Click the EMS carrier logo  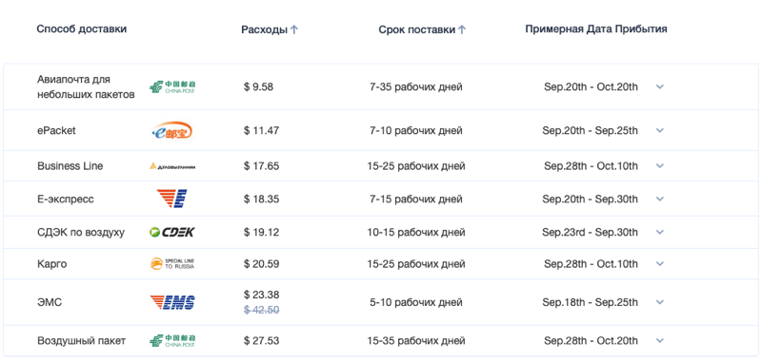click(172, 302)
